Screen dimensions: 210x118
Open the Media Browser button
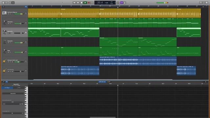click(x=207, y=3)
